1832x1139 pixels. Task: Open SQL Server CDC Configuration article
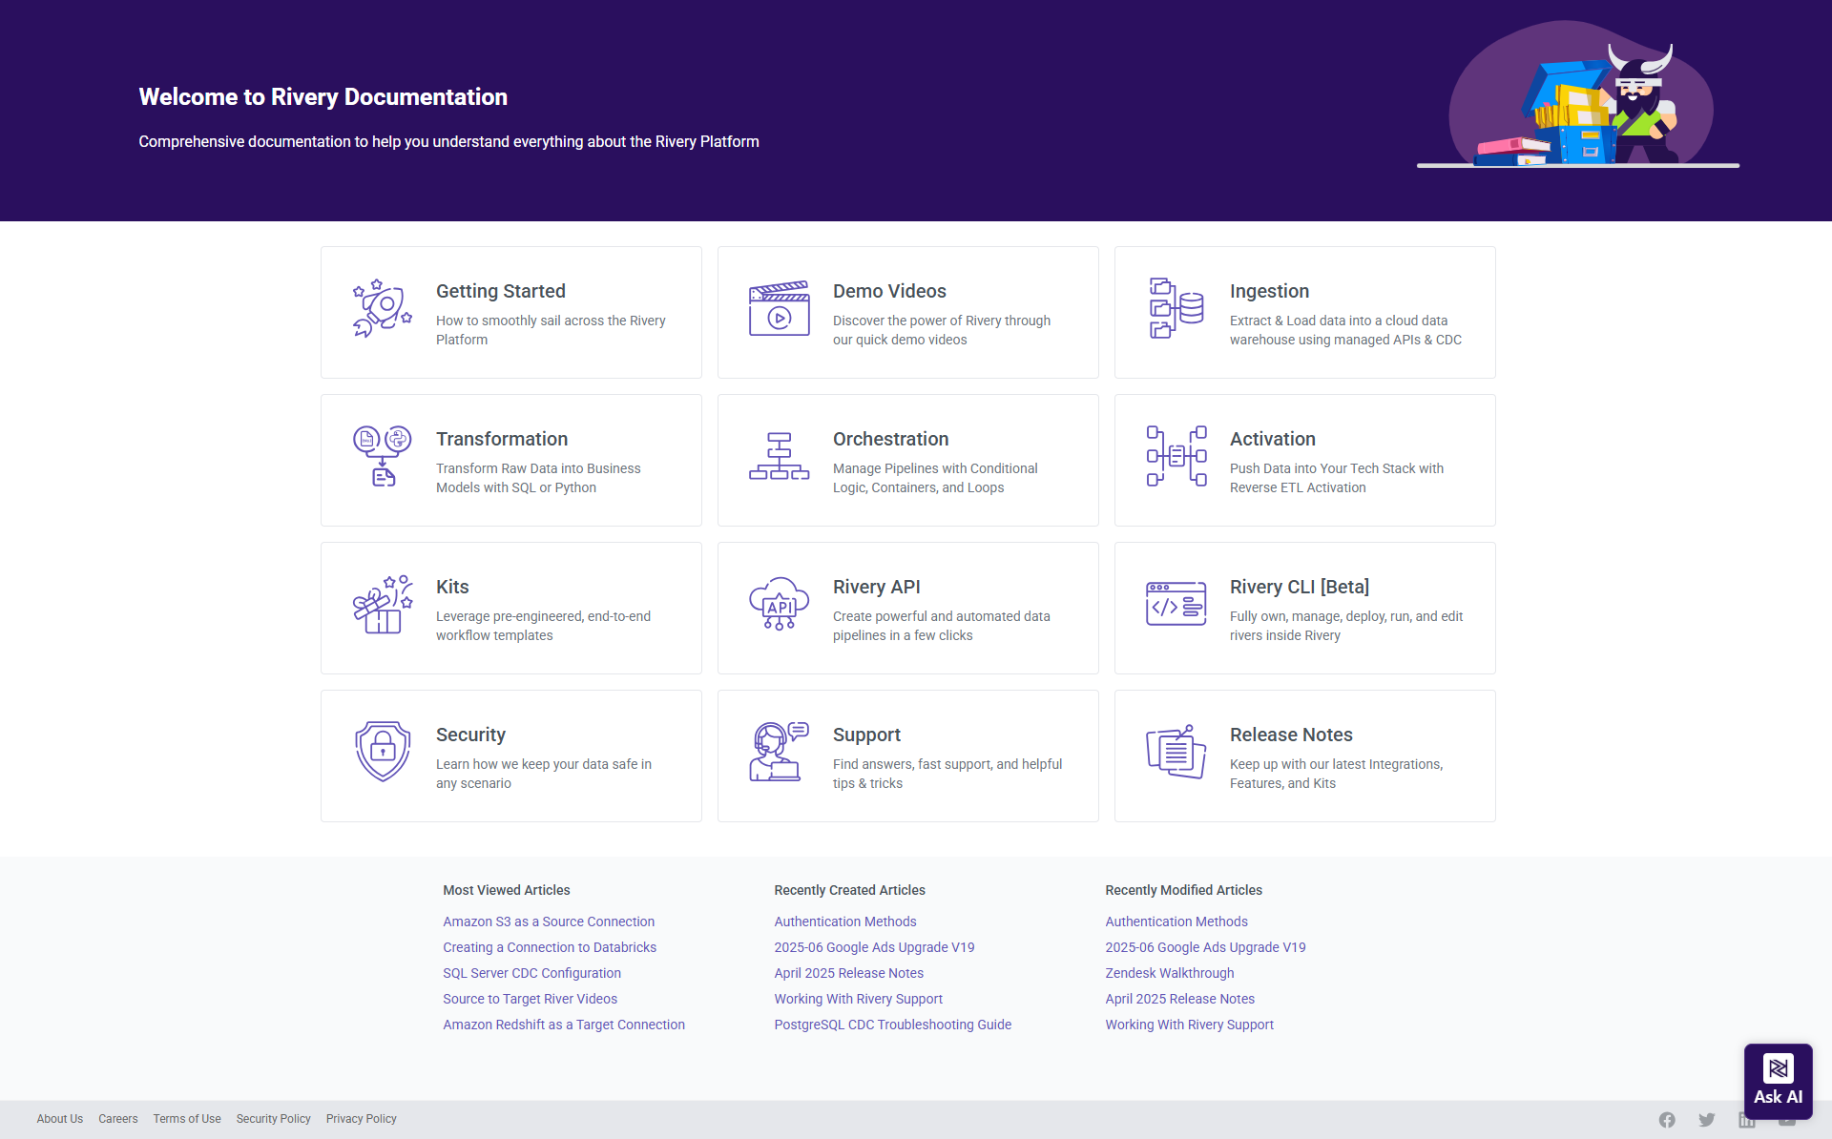coord(531,973)
